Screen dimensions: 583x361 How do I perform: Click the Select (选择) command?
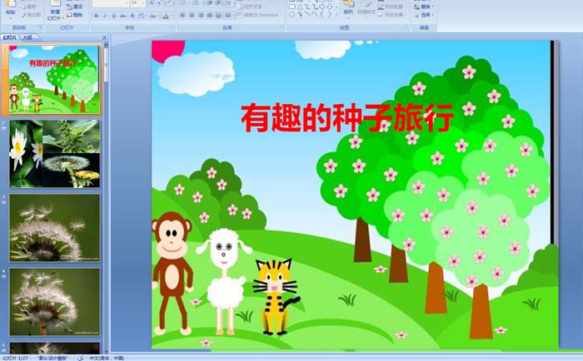pyautogui.click(x=424, y=15)
